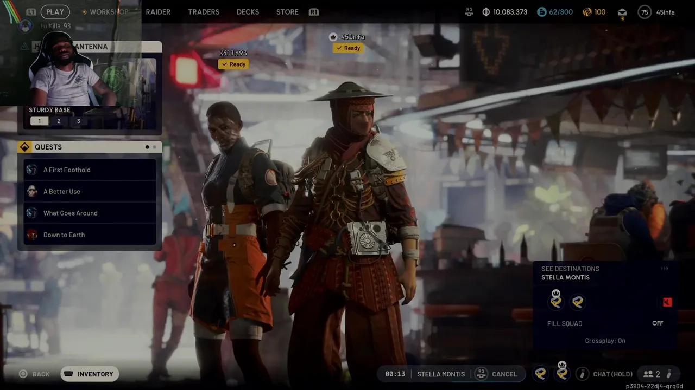The height and width of the screenshot is (390, 695).
Task: Click the Quests header diamond icon
Action: tap(25, 147)
